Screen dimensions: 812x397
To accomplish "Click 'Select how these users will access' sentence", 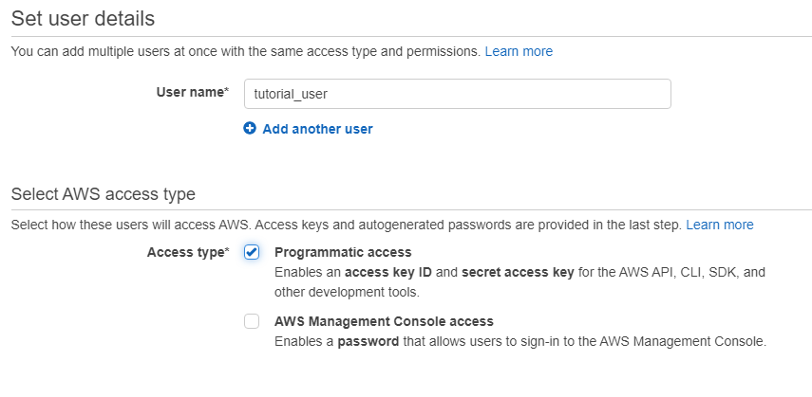I will [x=346, y=225].
